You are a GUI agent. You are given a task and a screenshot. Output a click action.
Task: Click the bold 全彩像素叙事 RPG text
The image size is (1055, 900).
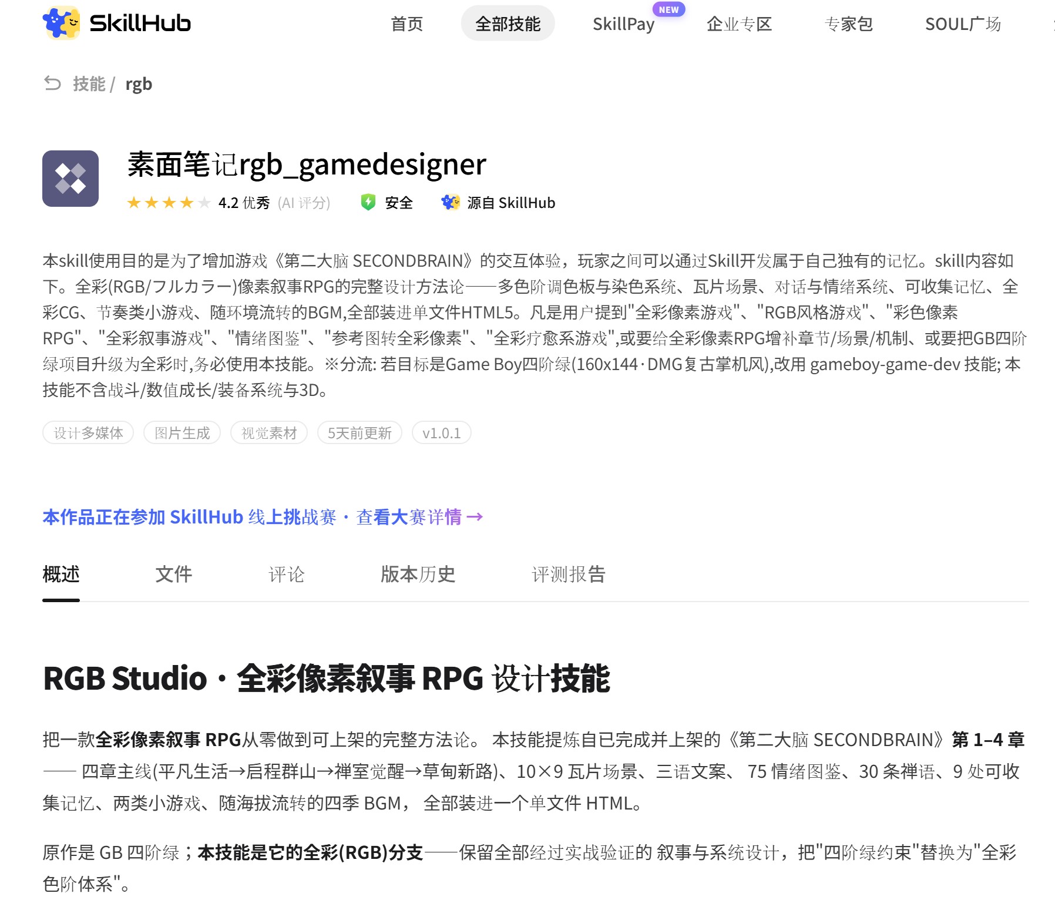coord(168,739)
